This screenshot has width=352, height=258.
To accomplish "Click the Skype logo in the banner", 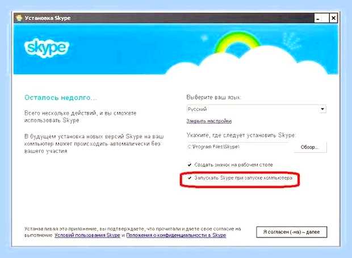I will click(47, 48).
